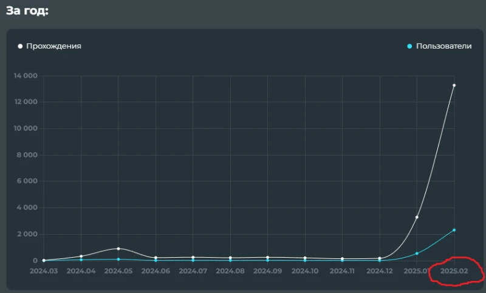
Task: Click the 10 000 y-axis label
Action: pos(26,128)
